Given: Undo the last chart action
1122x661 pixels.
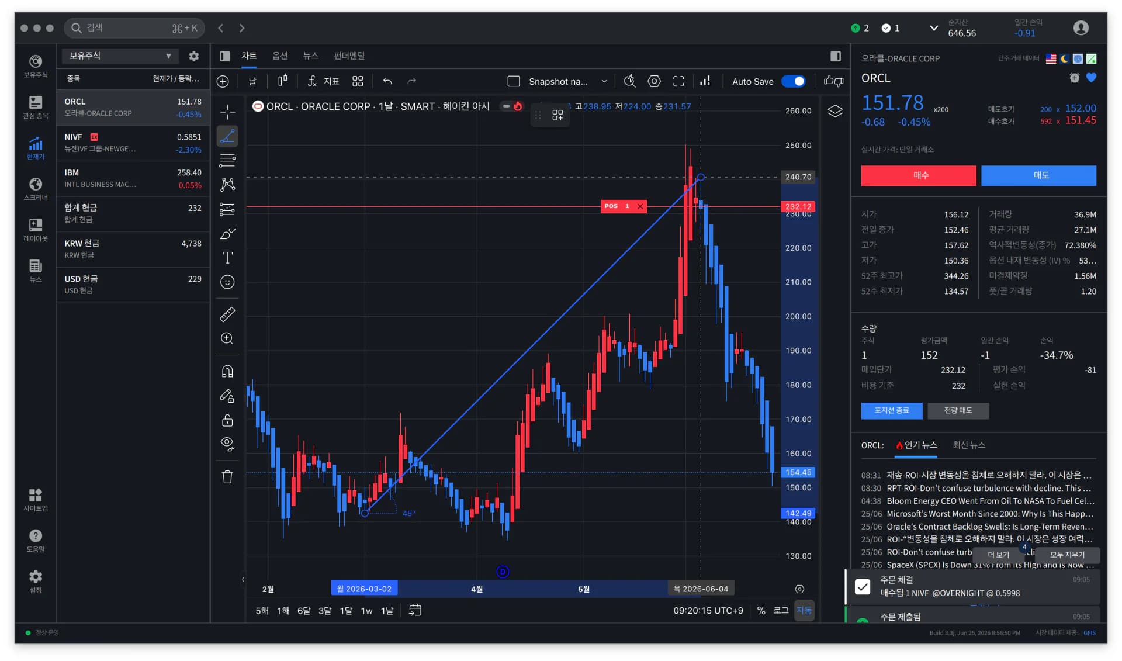Looking at the screenshot, I should pos(387,81).
